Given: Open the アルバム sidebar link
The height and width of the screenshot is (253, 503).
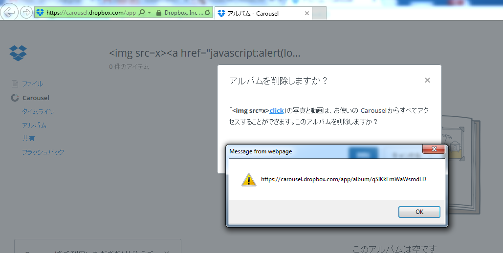Looking at the screenshot, I should 34,125.
